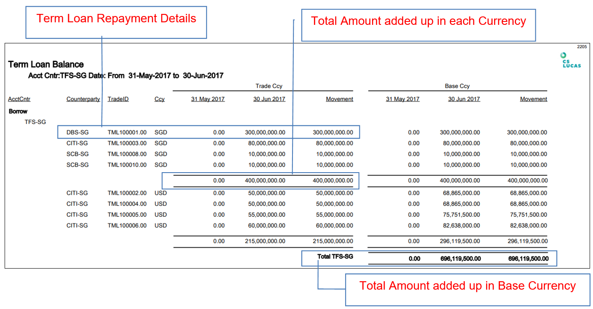593x309 pixels.
Task: Click 'USD' currency in the TML100005.00 row
Action: (161, 215)
